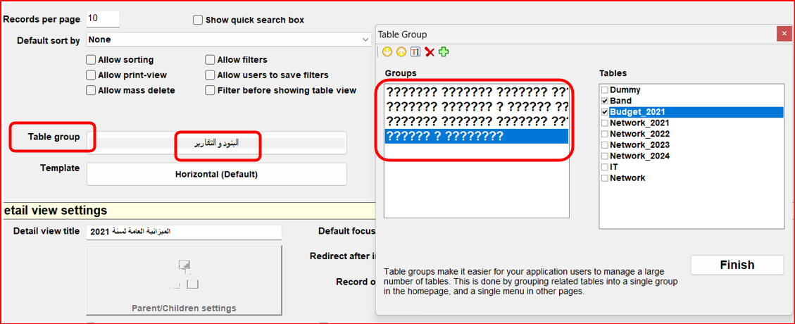Uncheck the Band table checkbox
This screenshot has width=795, height=324.
coord(604,101)
